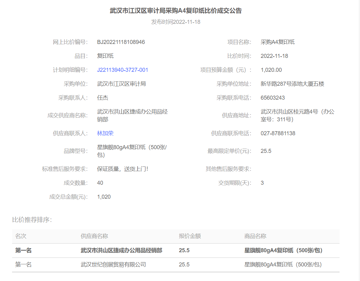This screenshot has width=360, height=281.
Task: Click after-sales requirement text 保证质量，送货上门
Action: coord(122,169)
